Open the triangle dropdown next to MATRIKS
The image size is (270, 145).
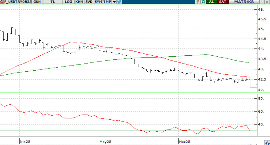(x=262, y=2)
